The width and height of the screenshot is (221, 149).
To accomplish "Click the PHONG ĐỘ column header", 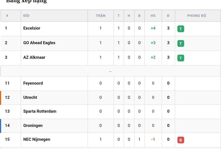I will pos(196,16).
